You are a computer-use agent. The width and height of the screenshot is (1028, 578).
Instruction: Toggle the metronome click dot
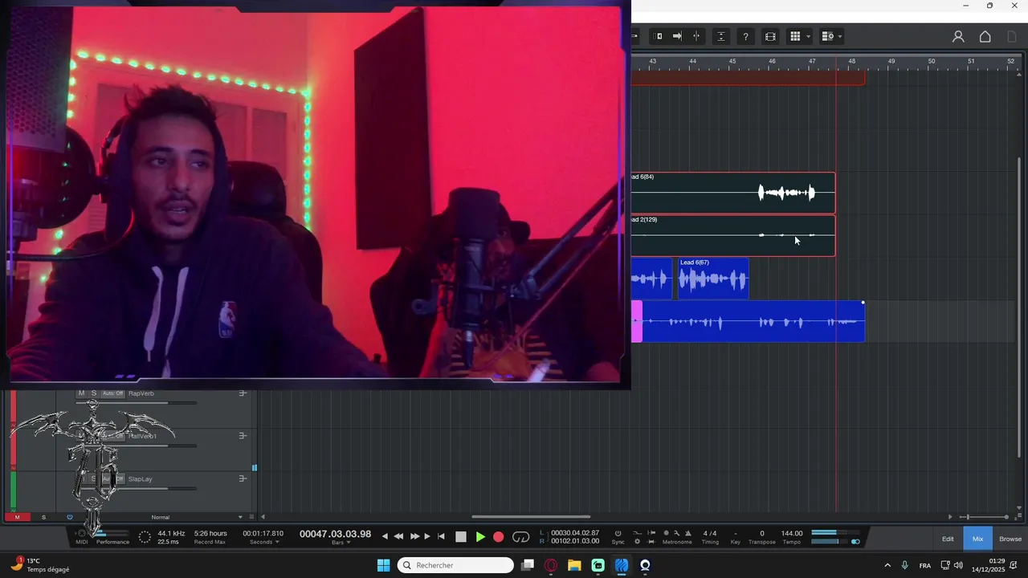pyautogui.click(x=666, y=533)
